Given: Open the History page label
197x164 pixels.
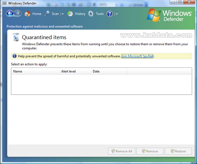Looking at the screenshot, I should pyautogui.click(x=80, y=14).
